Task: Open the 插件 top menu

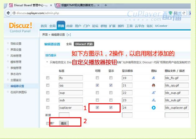Action: point(121,26)
